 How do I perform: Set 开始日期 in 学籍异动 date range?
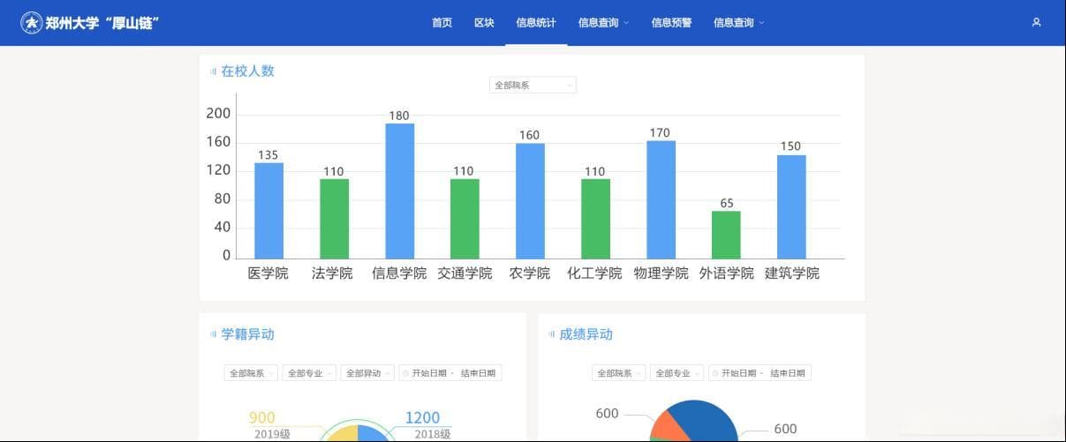point(429,373)
